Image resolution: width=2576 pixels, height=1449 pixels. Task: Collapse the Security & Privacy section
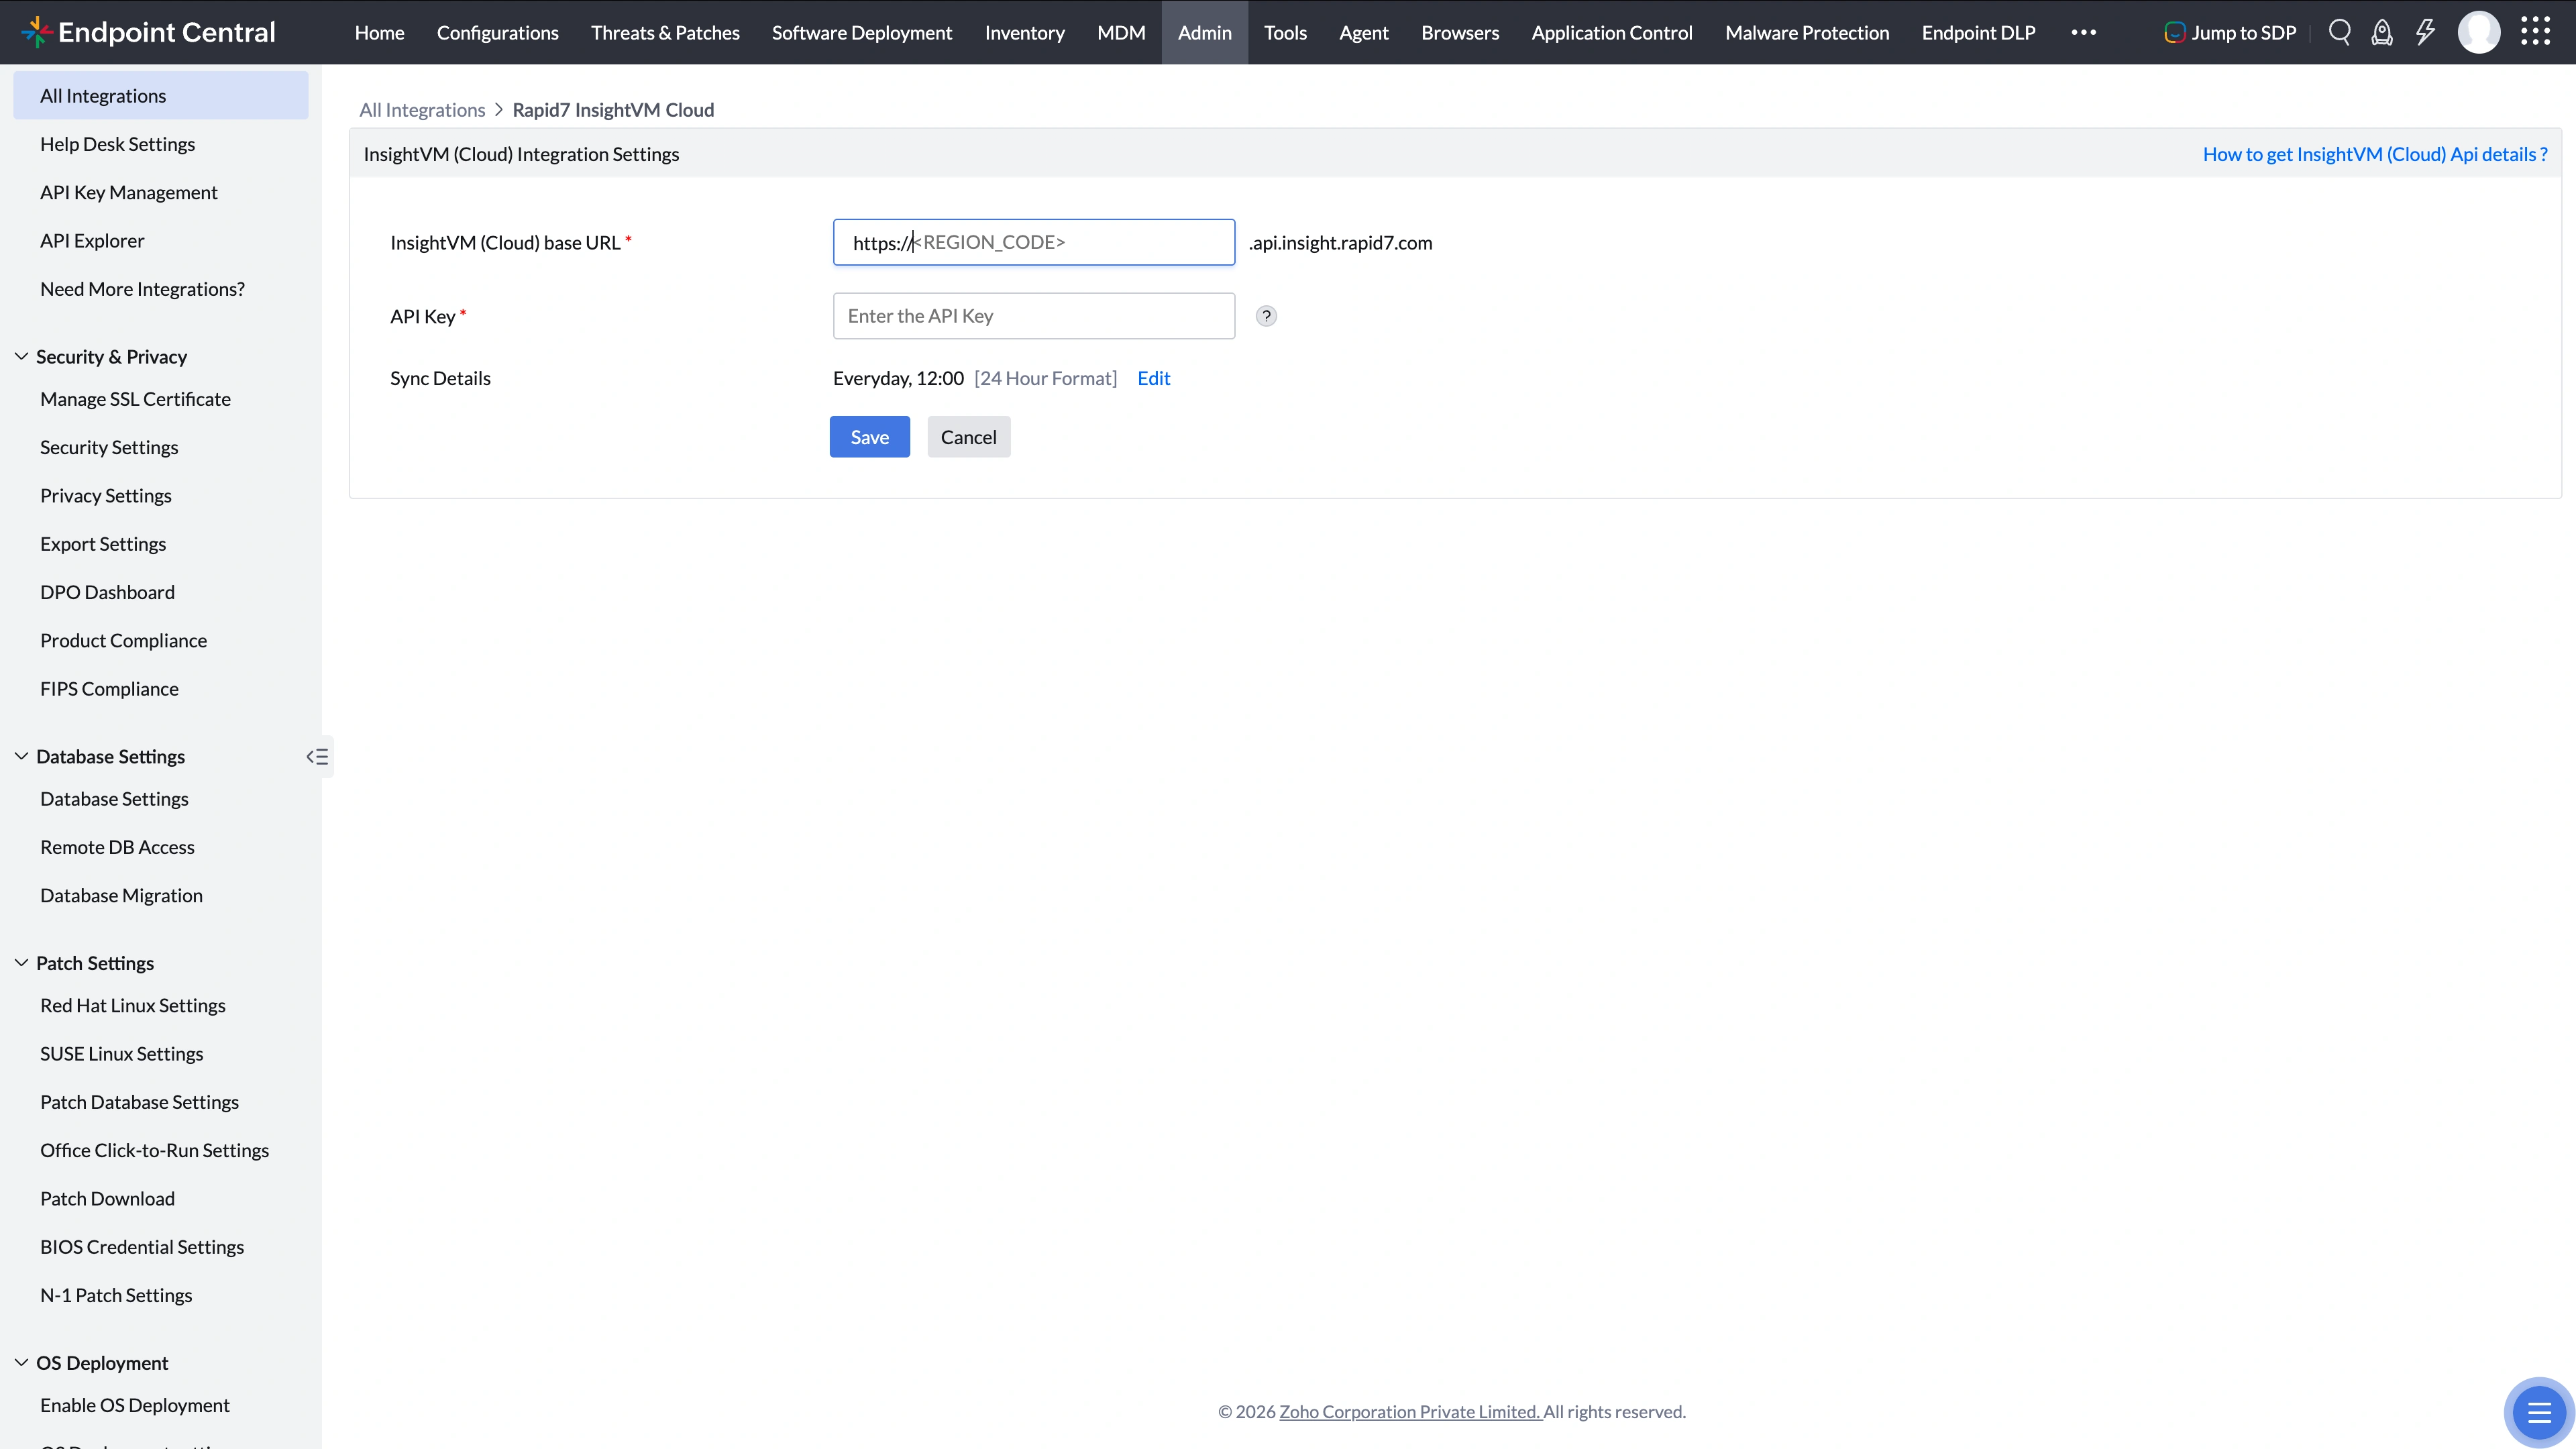pos(21,357)
